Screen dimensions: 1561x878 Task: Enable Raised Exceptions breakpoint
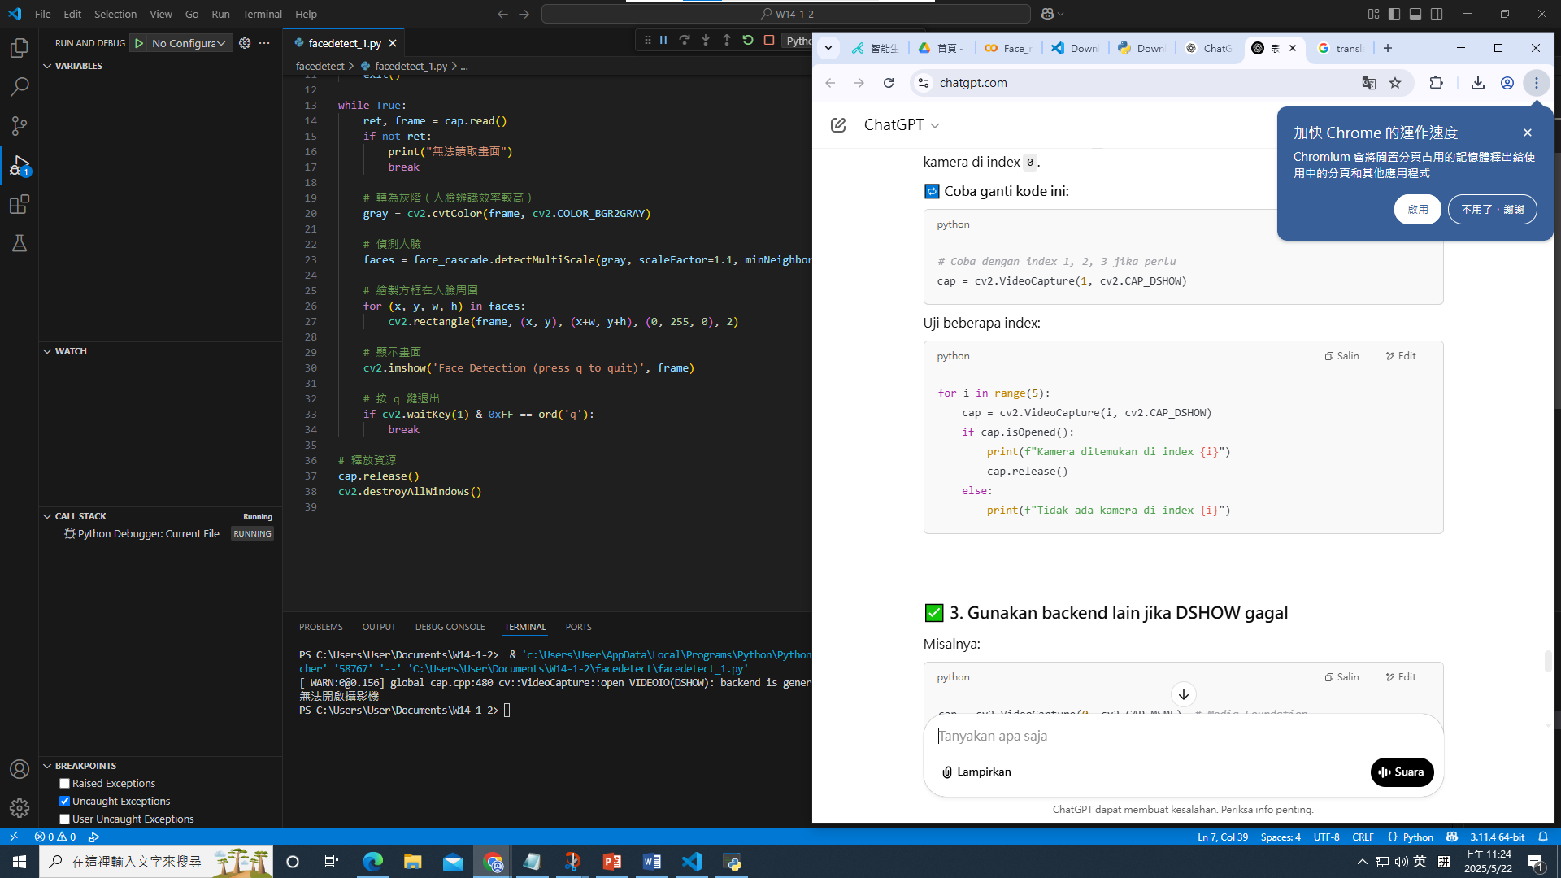[65, 784]
